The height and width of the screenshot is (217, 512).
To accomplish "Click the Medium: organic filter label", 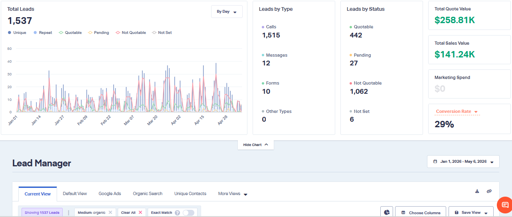I will click(91, 213).
